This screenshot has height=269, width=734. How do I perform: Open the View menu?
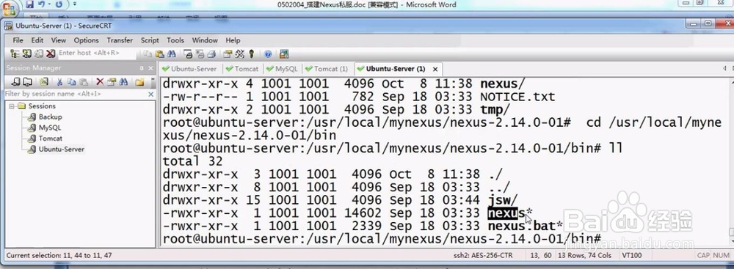coord(59,40)
